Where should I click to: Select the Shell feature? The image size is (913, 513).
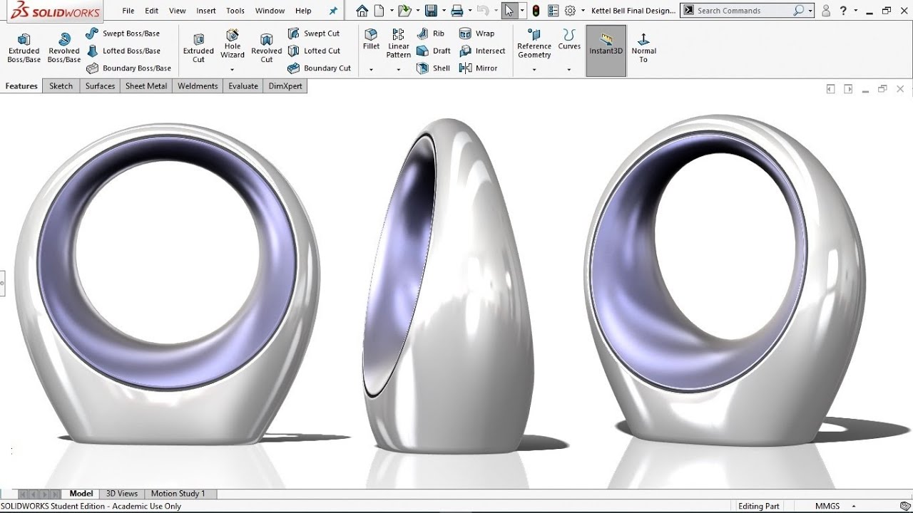click(x=433, y=68)
